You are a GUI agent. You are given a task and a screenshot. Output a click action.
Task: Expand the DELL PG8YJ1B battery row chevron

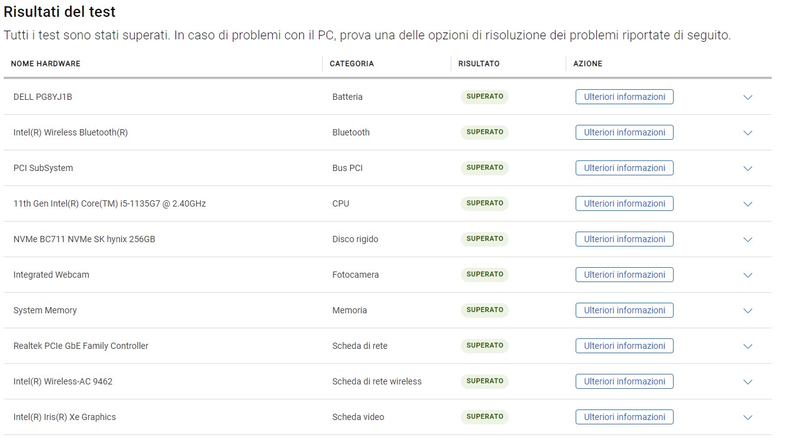click(748, 97)
